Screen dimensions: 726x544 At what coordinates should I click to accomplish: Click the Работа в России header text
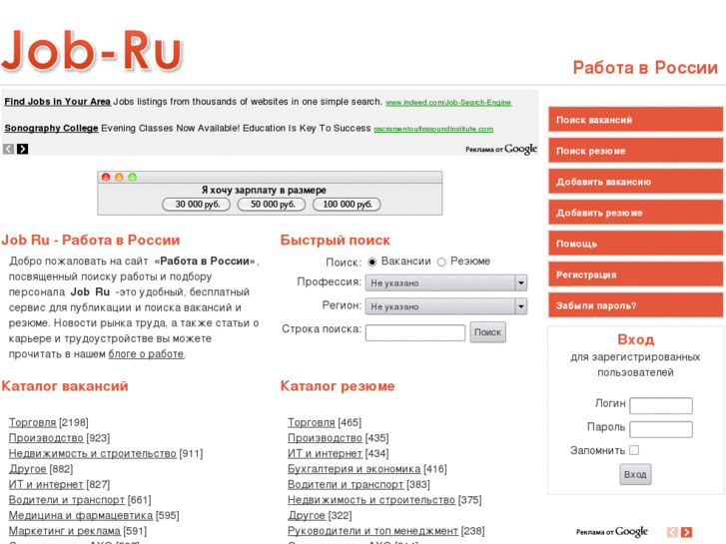click(x=645, y=68)
